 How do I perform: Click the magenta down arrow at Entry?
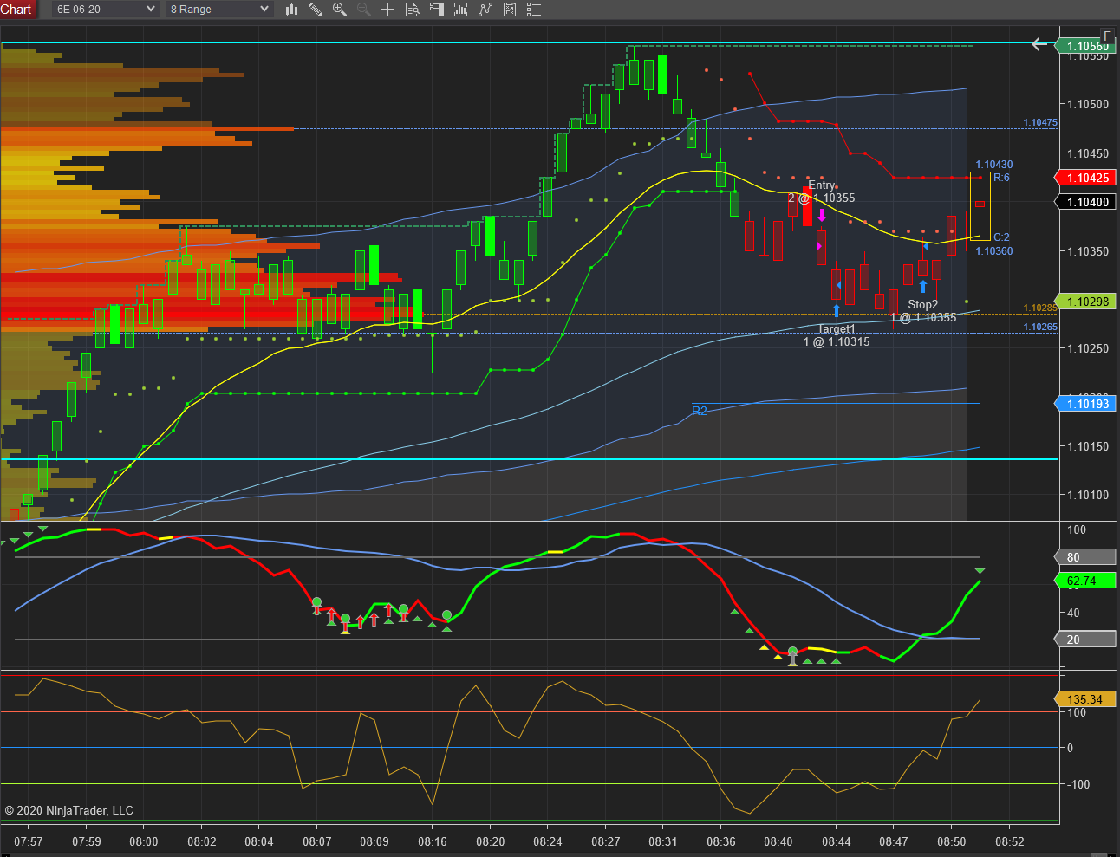pos(822,214)
